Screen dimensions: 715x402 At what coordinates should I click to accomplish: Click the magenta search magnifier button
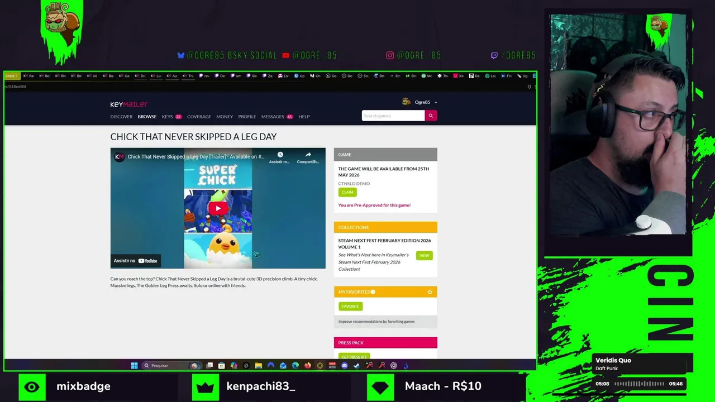[431, 116]
